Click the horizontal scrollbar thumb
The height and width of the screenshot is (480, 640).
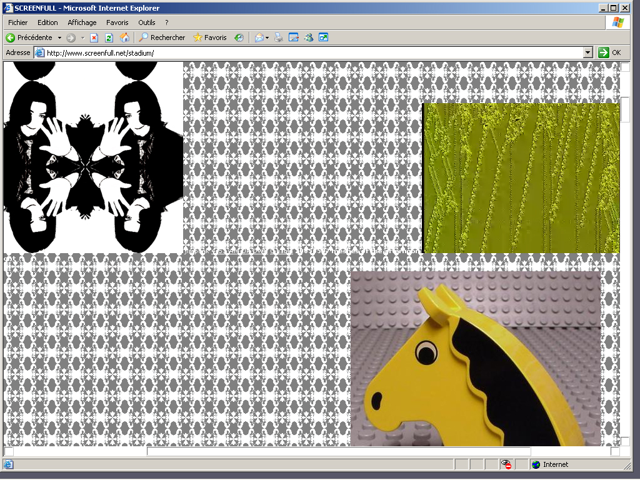tap(338, 451)
